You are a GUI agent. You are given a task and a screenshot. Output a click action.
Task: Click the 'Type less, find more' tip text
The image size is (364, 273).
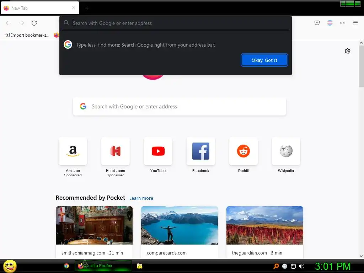pos(146,45)
